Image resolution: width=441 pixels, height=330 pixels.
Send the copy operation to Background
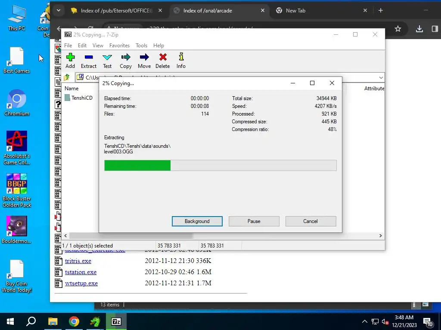click(197, 221)
